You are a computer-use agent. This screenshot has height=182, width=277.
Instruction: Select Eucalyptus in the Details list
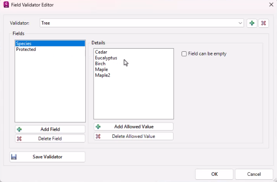pyautogui.click(x=106, y=58)
